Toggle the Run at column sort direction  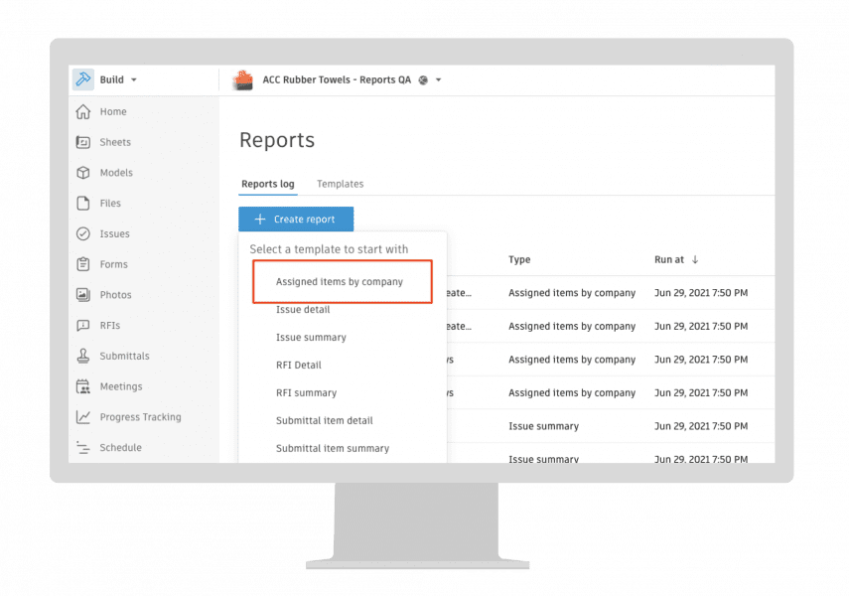(x=669, y=259)
